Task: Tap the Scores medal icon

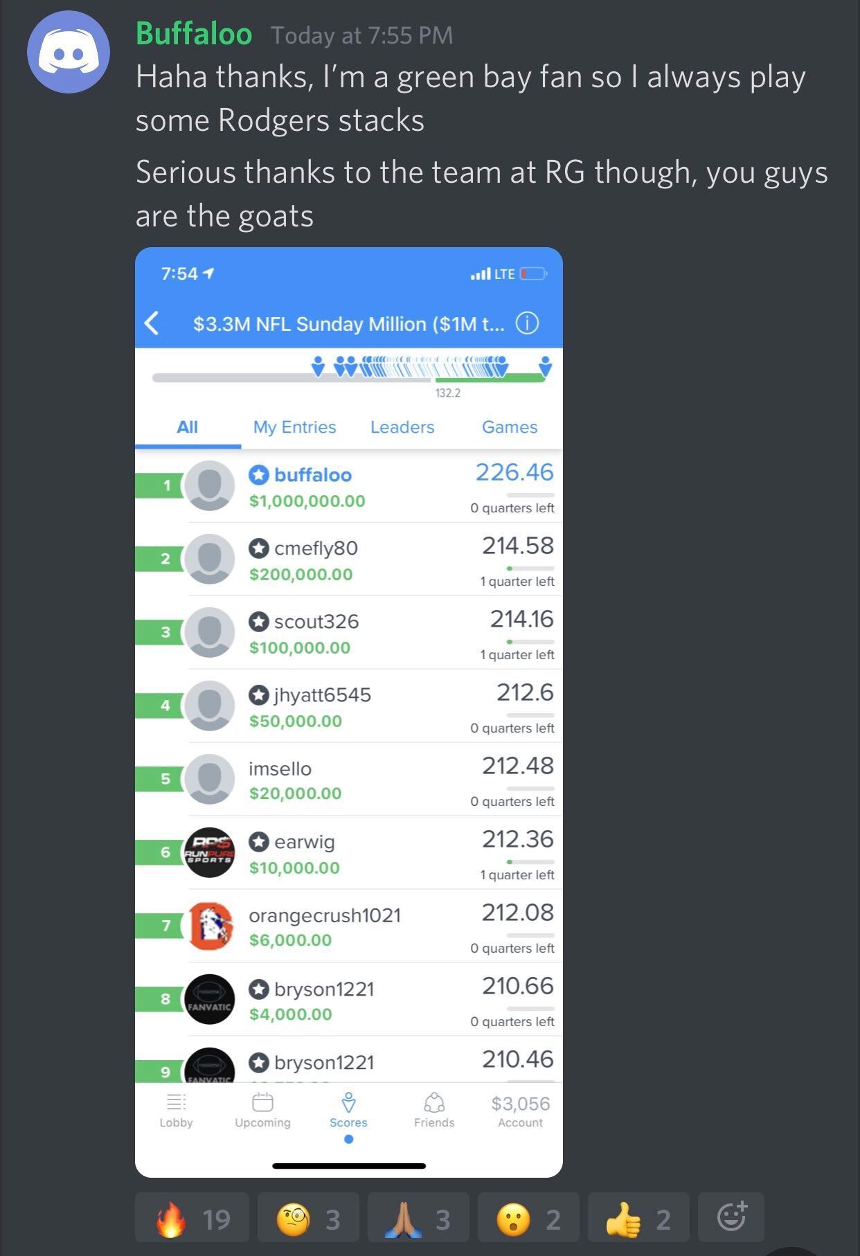Action: tap(349, 1102)
